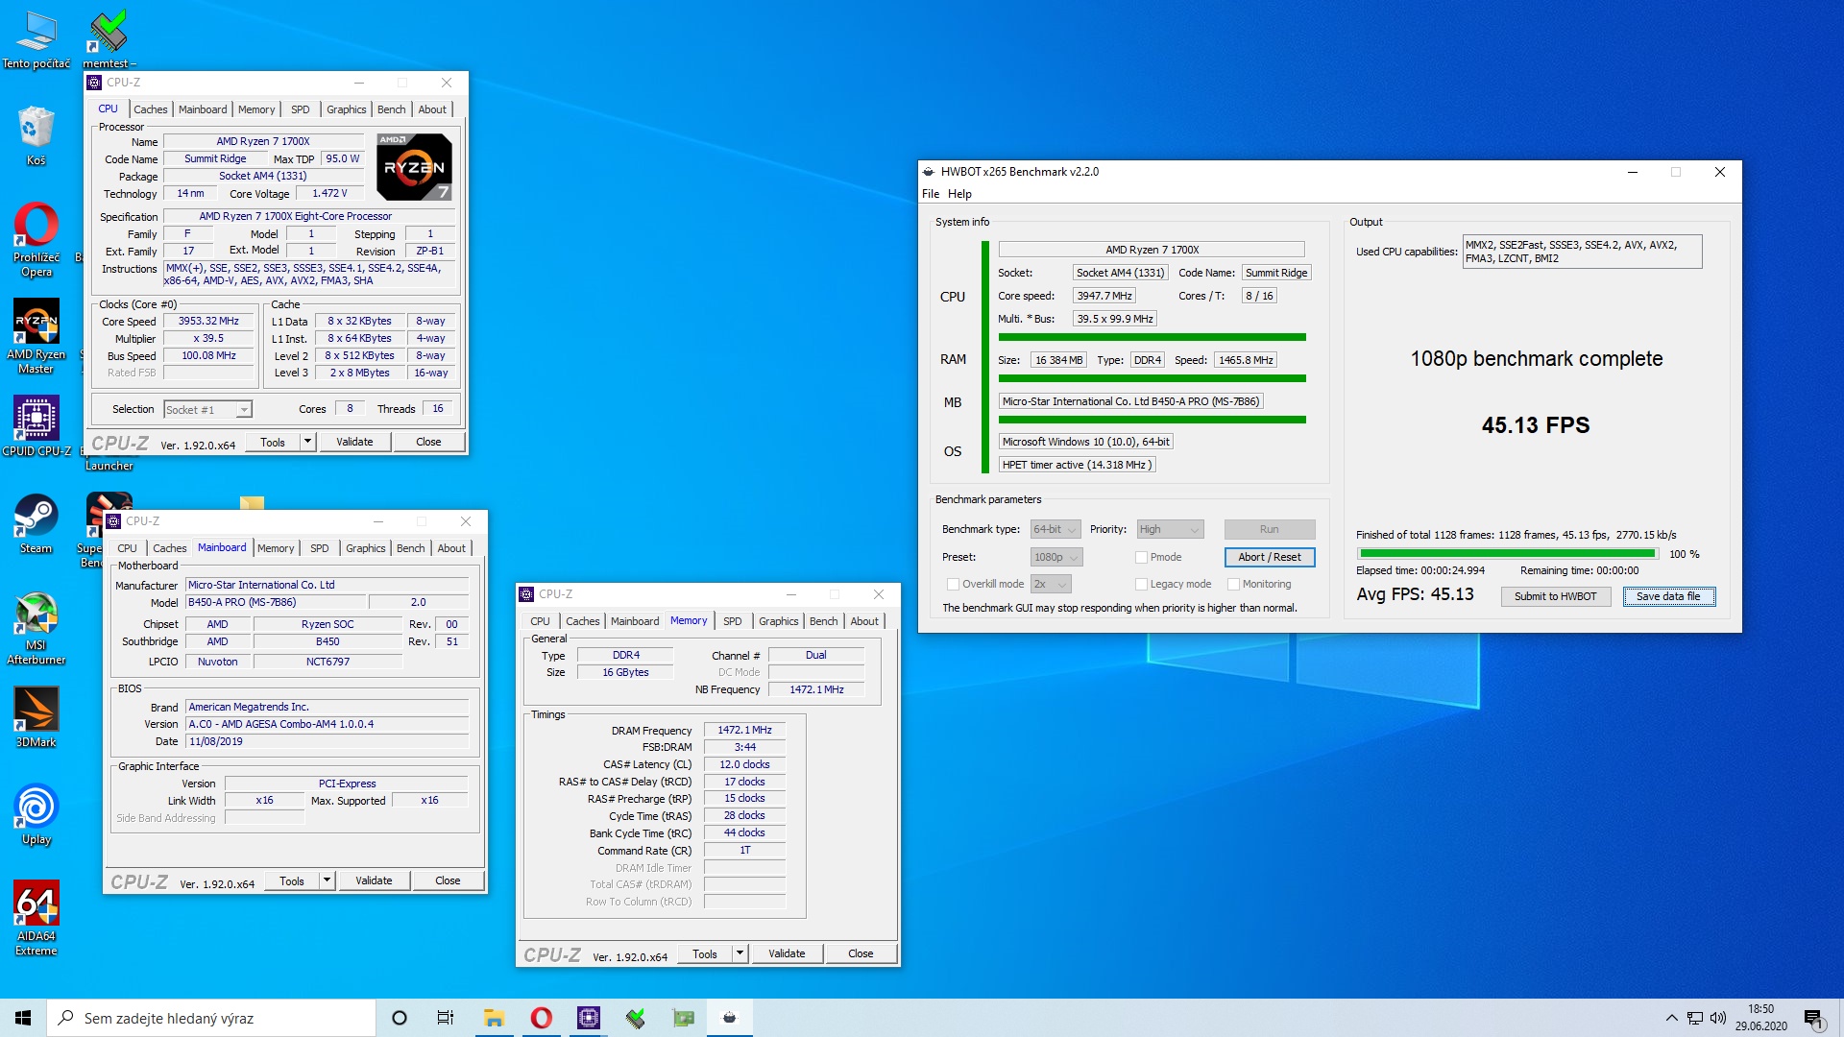Open the Benchmark type 64-bit dropdown
Viewport: 1844px width, 1037px height.
pos(1055,529)
